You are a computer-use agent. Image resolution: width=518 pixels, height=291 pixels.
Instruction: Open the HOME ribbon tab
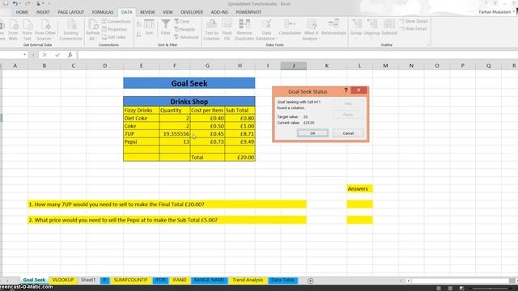tap(22, 12)
